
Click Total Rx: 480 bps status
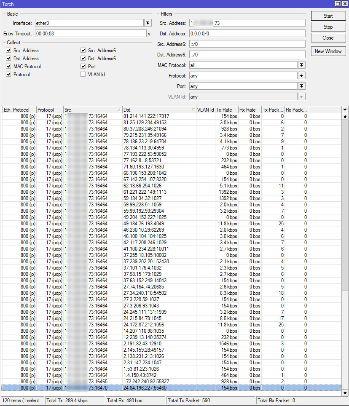point(135,400)
